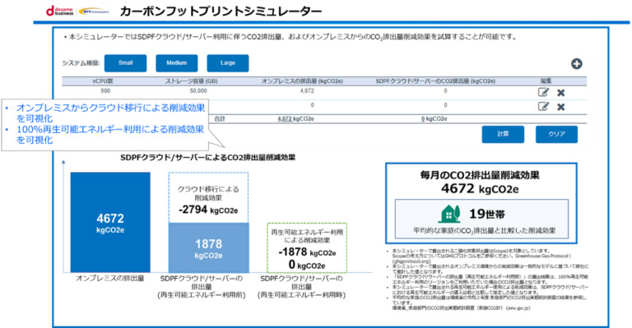Click the plus icon to add a row

click(x=576, y=63)
